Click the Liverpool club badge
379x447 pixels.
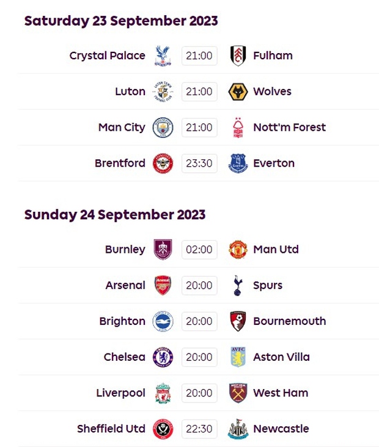tap(163, 393)
